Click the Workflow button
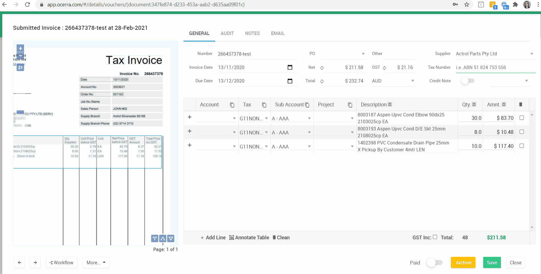The width and height of the screenshot is (541, 274). pyautogui.click(x=62, y=263)
